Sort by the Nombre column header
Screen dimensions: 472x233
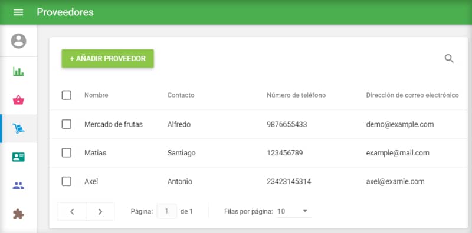(x=96, y=95)
